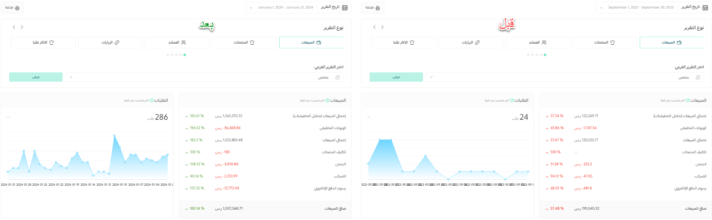Click the طباعة print button in the January 2024 report

click(12, 8)
